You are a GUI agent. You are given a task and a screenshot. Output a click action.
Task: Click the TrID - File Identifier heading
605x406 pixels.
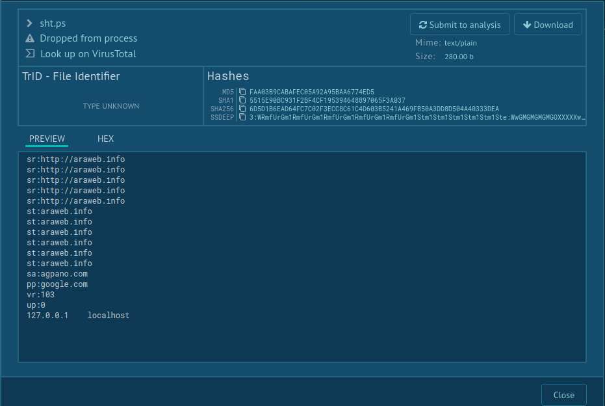(71, 76)
